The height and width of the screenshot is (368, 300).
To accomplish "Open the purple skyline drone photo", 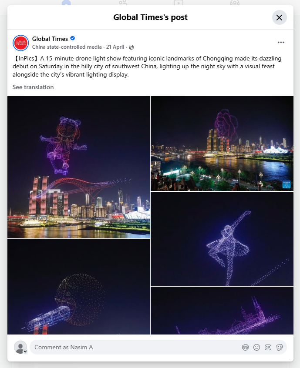I will [222, 311].
